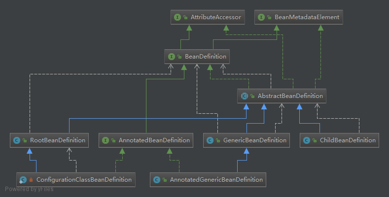Viewport: 389px width, 197px height.
Task: Click class icon on RootBeanDefinition node
Action: click(17, 140)
